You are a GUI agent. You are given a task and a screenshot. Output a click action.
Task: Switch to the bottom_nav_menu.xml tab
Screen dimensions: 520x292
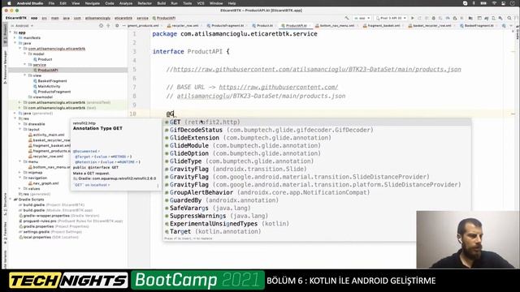336,25
